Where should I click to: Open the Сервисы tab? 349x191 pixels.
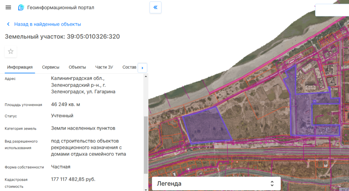[50, 67]
